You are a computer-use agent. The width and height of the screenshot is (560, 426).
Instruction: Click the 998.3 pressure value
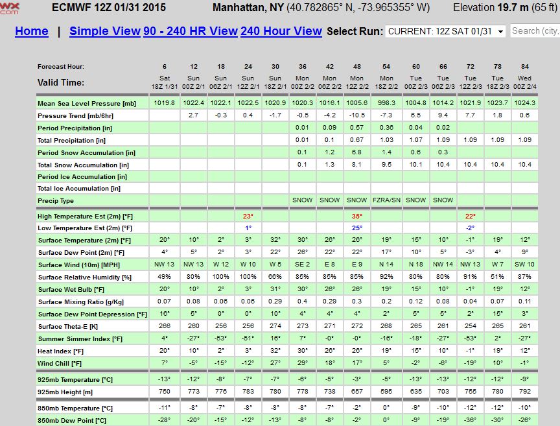386,103
